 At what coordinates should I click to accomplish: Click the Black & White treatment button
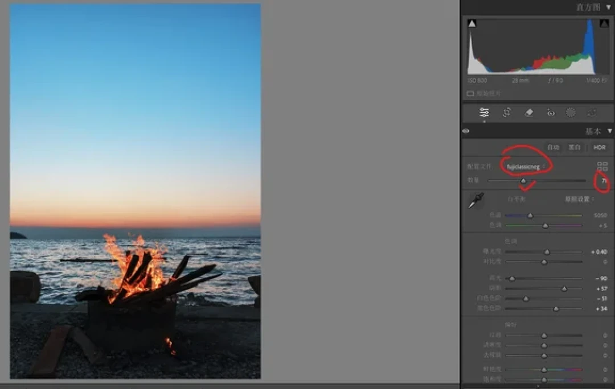pos(574,147)
